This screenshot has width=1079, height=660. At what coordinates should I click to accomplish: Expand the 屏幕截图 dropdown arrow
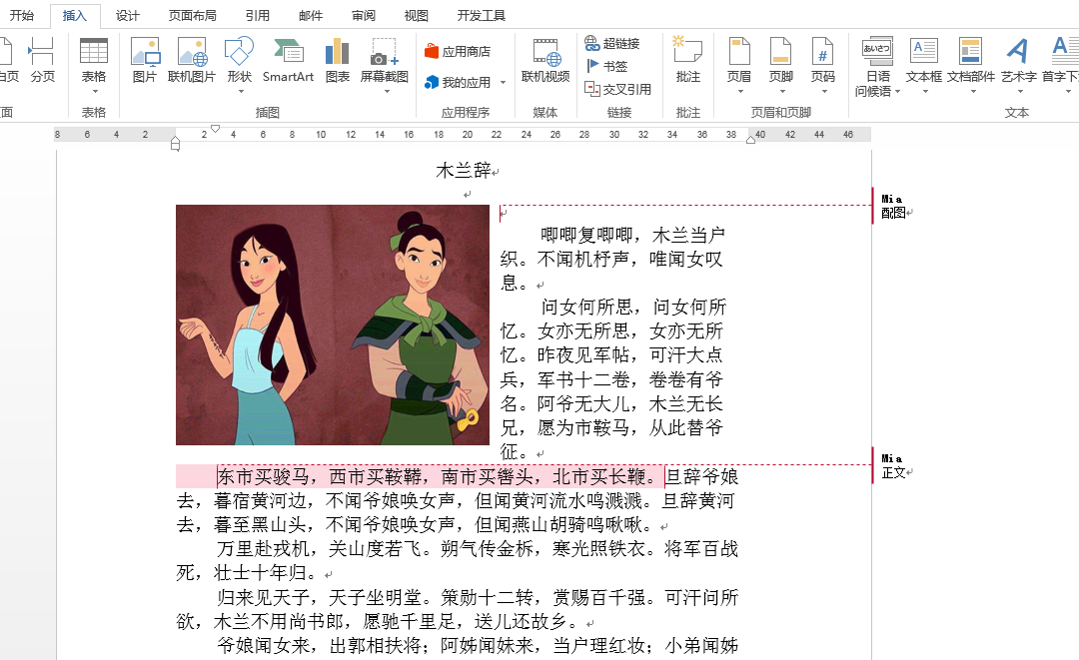pos(386,92)
